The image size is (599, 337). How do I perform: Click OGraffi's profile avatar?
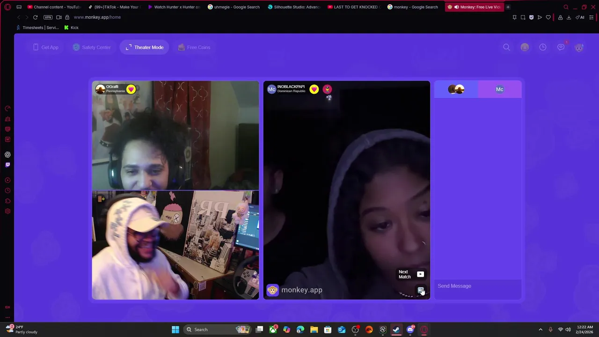pos(100,89)
